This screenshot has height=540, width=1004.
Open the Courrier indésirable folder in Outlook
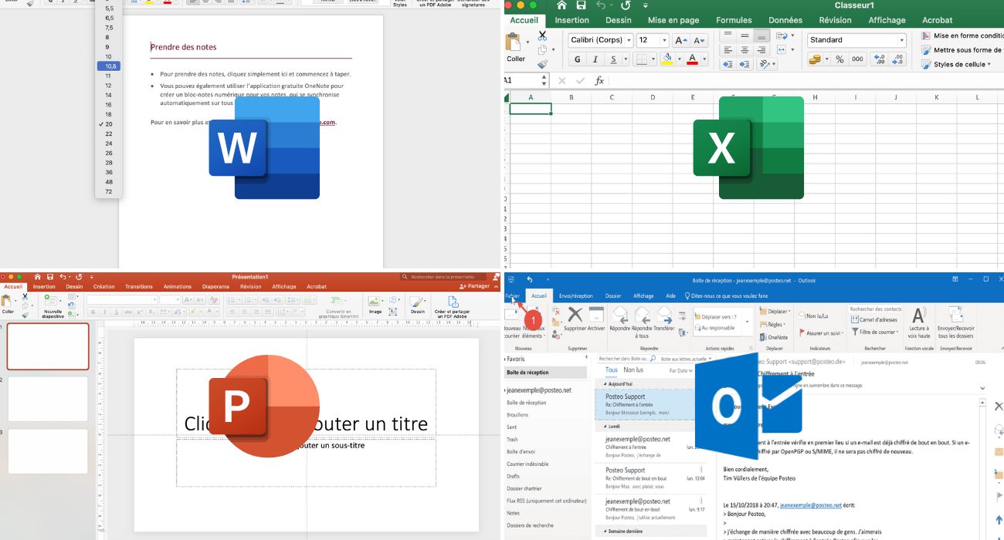click(527, 464)
